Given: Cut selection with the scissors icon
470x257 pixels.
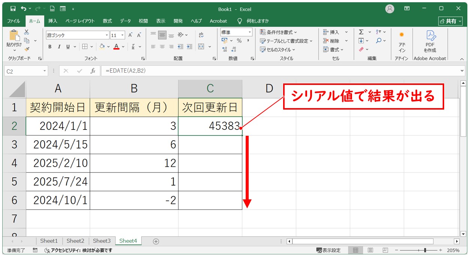Looking at the screenshot, I should point(27,32).
